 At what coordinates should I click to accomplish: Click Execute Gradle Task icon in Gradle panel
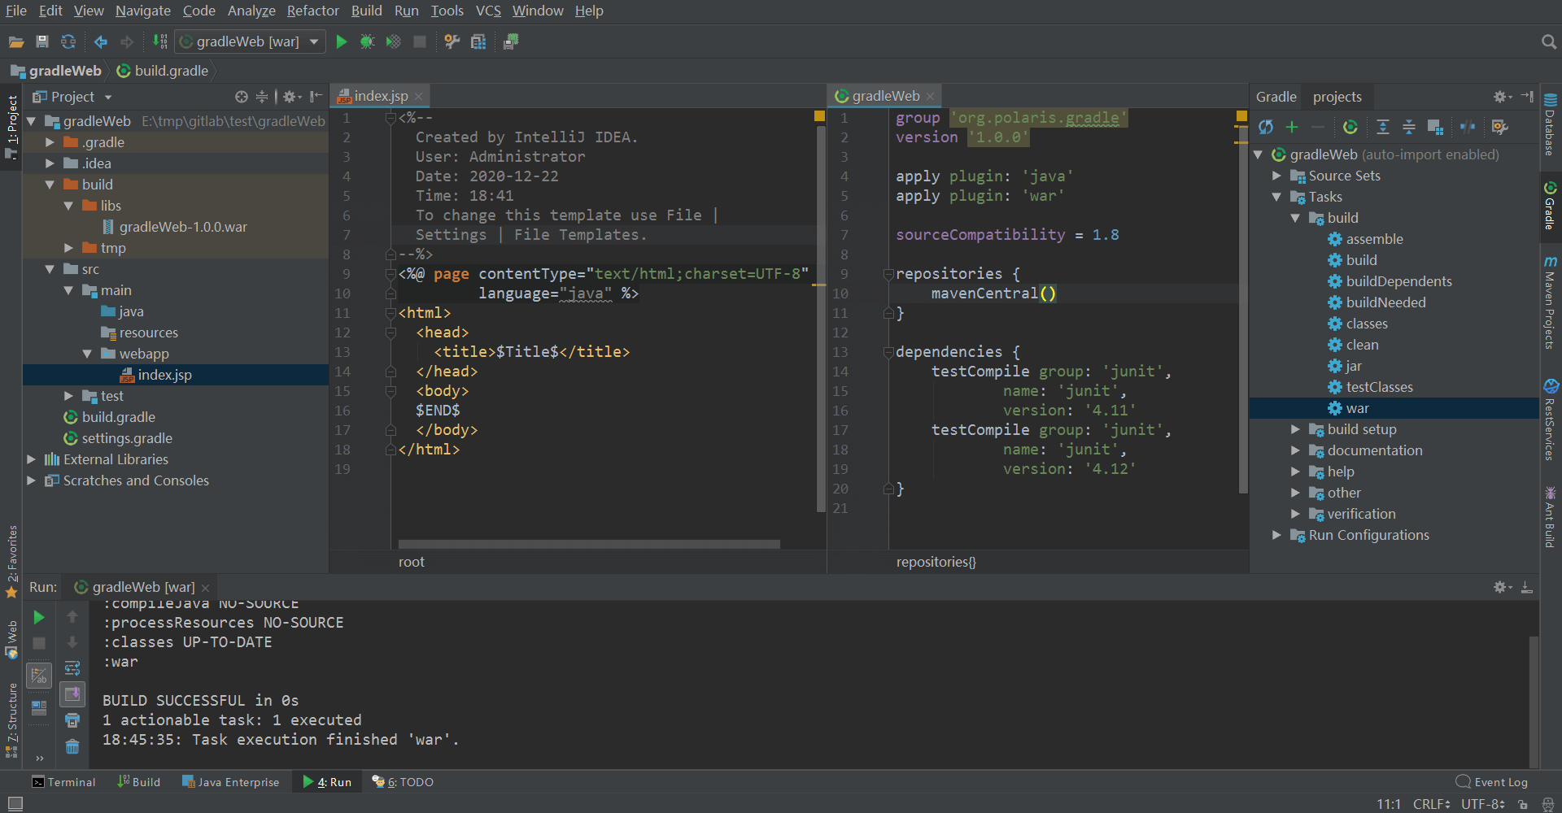pyautogui.click(x=1350, y=127)
